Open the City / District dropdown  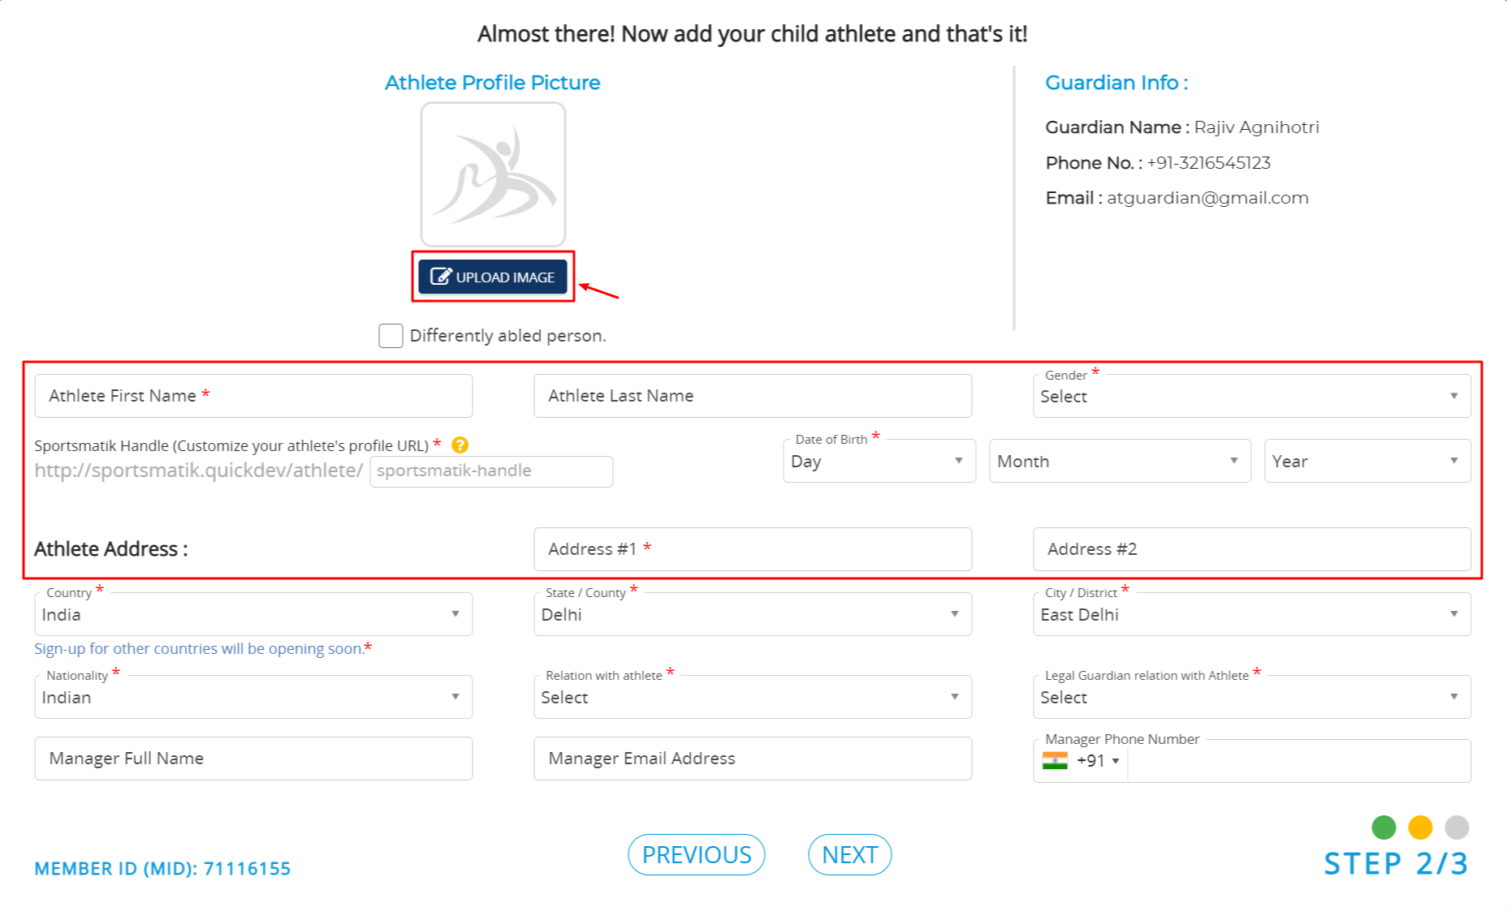tap(1251, 614)
